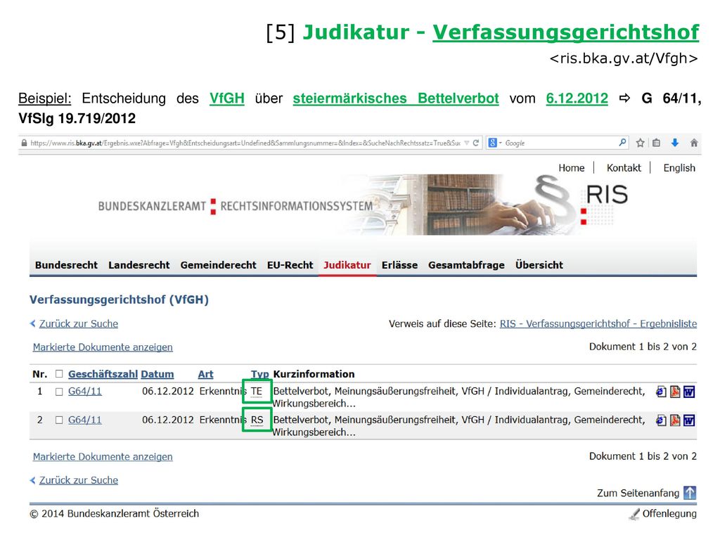Open the EU-Recht menu

(x=290, y=265)
